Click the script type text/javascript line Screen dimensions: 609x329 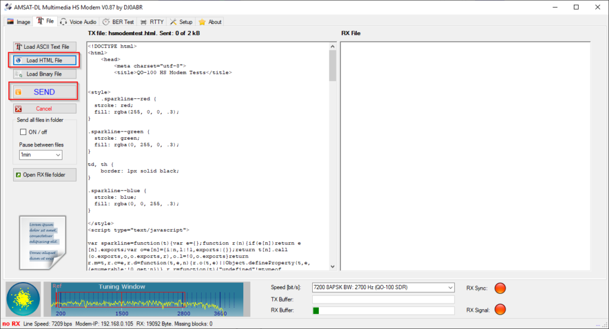coord(139,230)
